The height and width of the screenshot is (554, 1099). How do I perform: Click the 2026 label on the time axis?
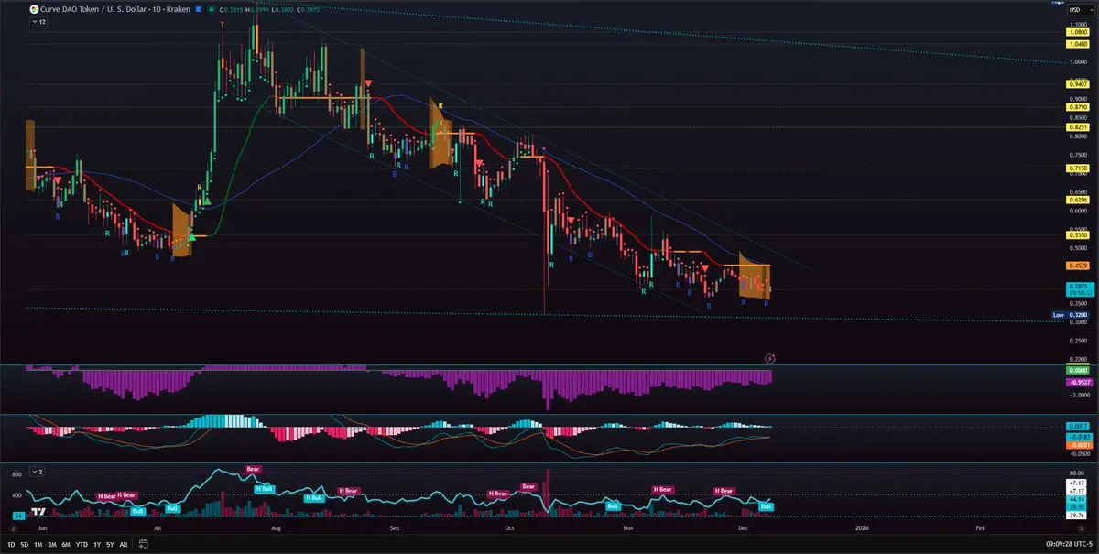pyautogui.click(x=861, y=528)
